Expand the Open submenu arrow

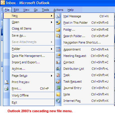click(52, 22)
